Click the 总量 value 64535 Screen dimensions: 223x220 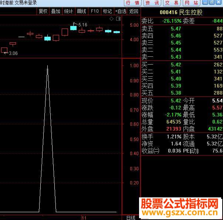(174, 122)
